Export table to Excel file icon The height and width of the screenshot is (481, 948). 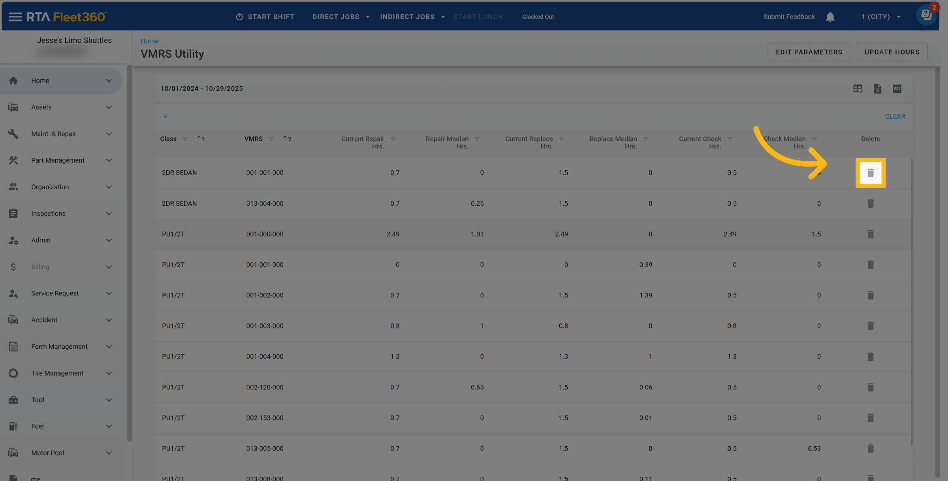[877, 89]
